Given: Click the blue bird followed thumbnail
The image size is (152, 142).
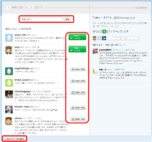Looking at the screenshot, I should point(104,38).
